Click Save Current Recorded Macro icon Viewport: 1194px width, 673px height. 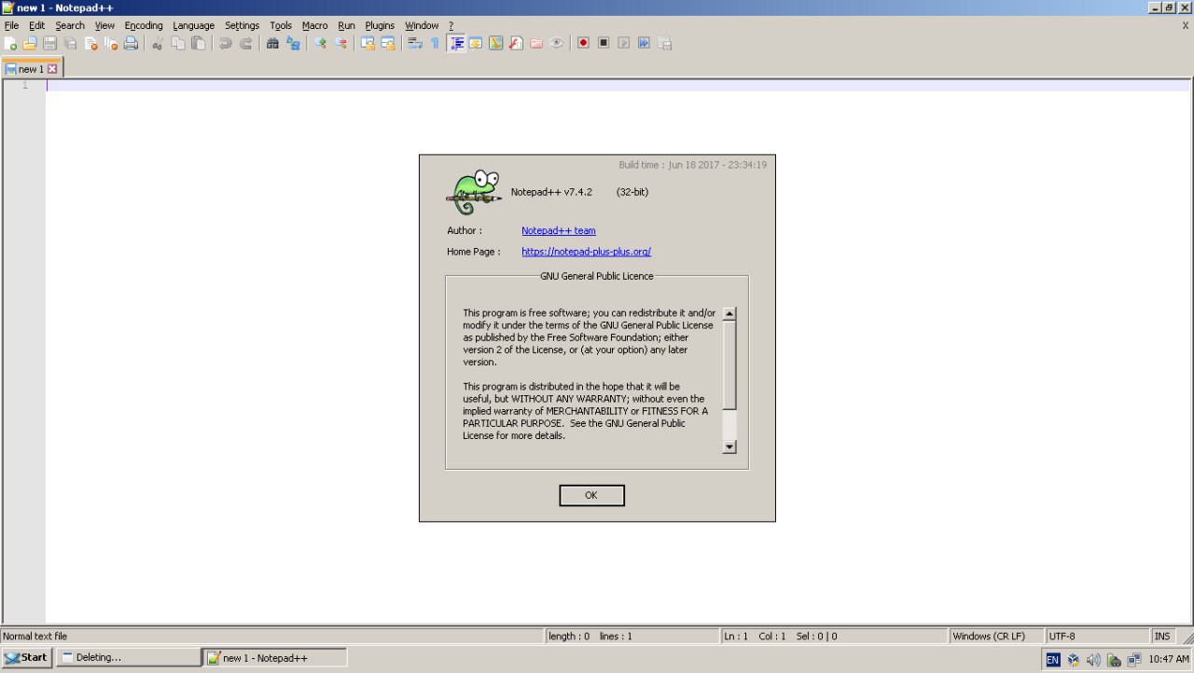[x=664, y=43]
